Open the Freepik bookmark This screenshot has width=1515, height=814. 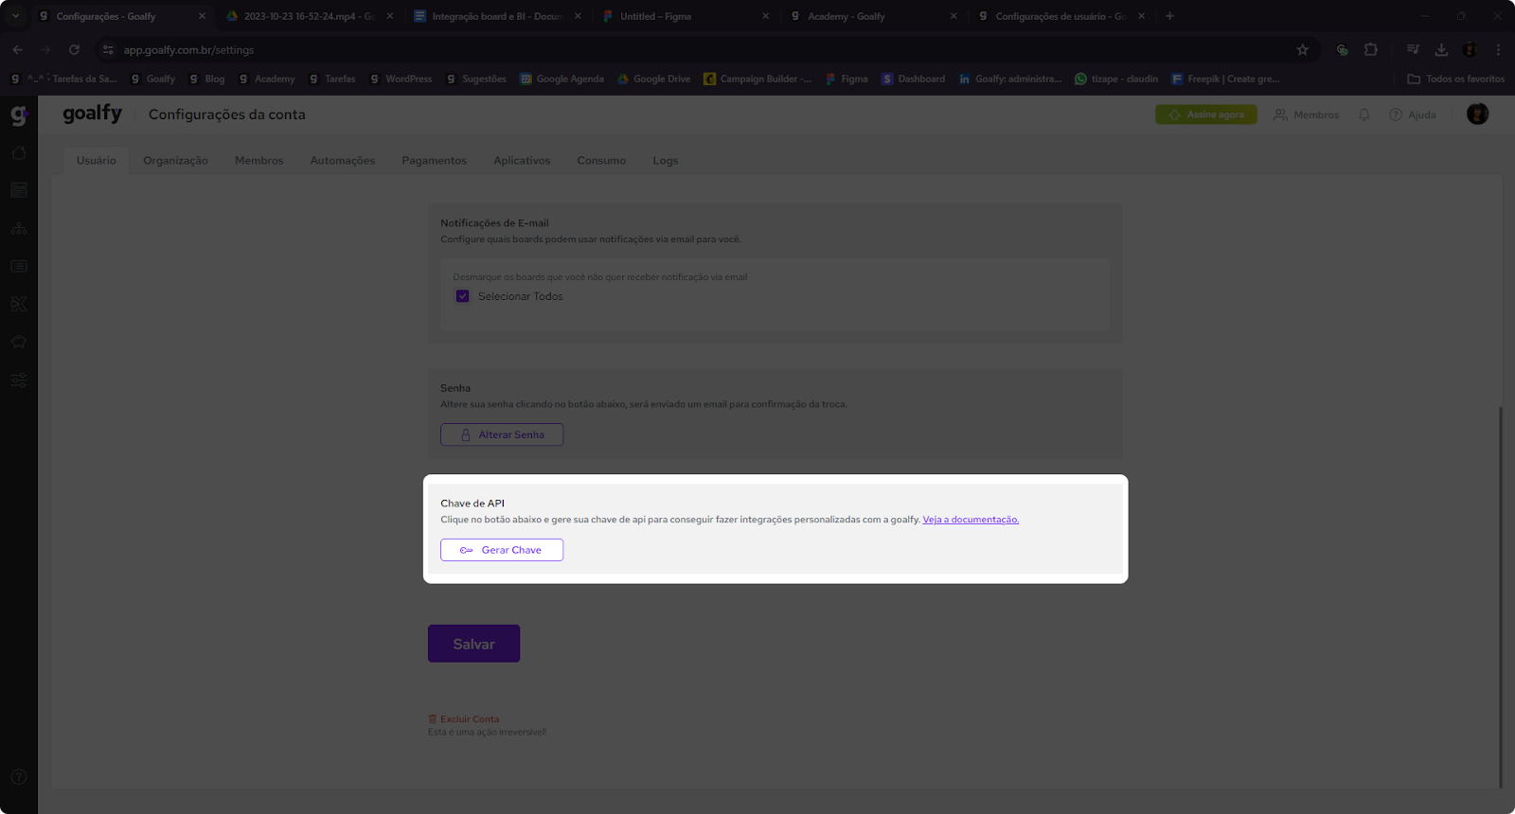[x=1225, y=79]
